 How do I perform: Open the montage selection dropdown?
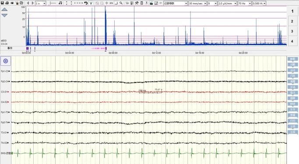click(176, 4)
